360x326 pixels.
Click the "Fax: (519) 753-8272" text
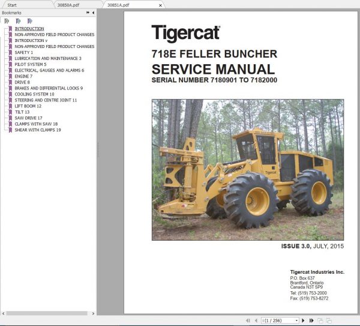click(309, 298)
